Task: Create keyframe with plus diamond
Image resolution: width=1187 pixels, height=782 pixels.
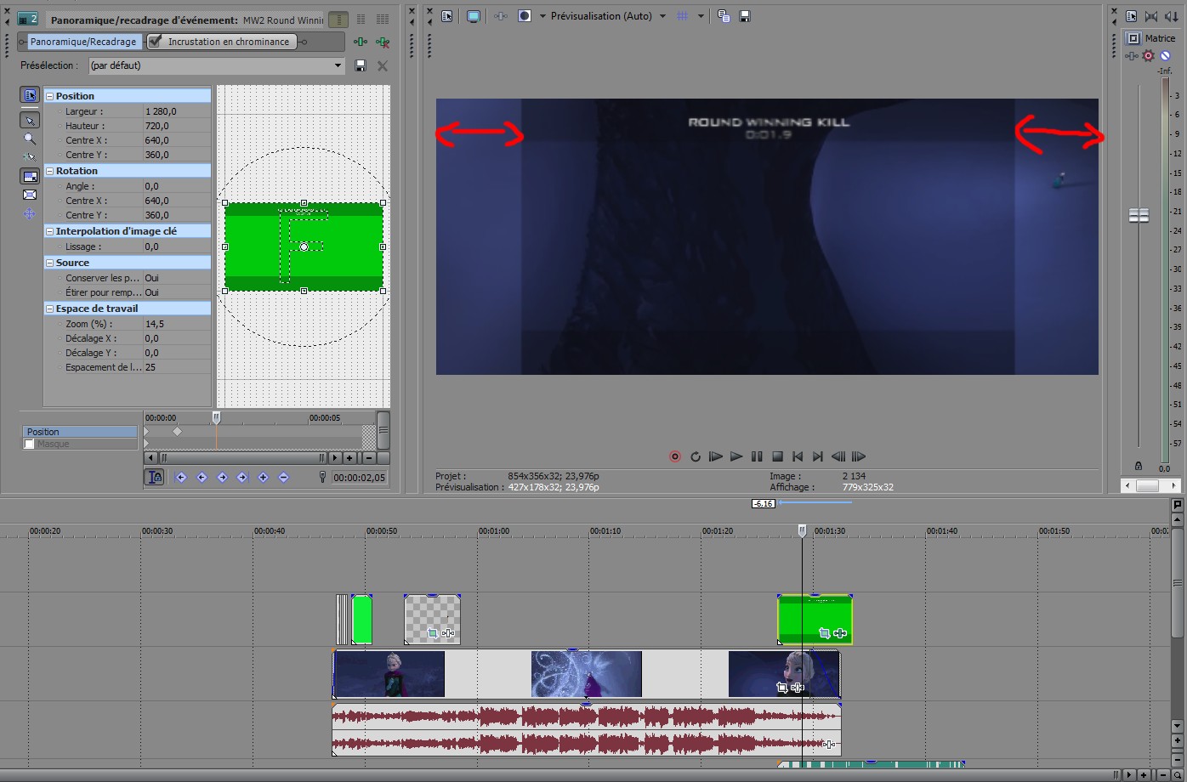Action: pyautogui.click(x=263, y=478)
